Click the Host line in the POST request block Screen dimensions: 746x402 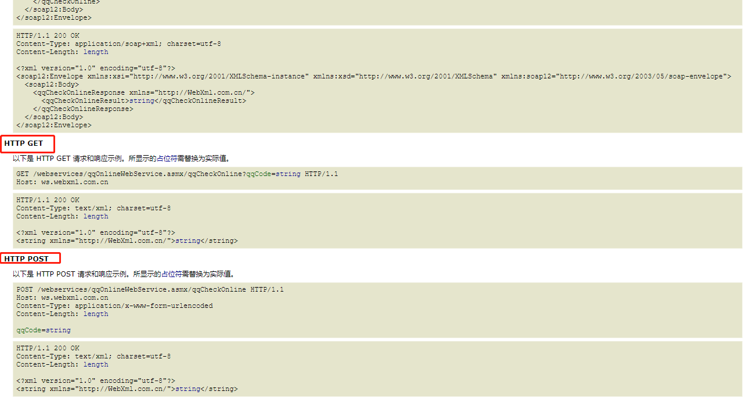pos(62,298)
